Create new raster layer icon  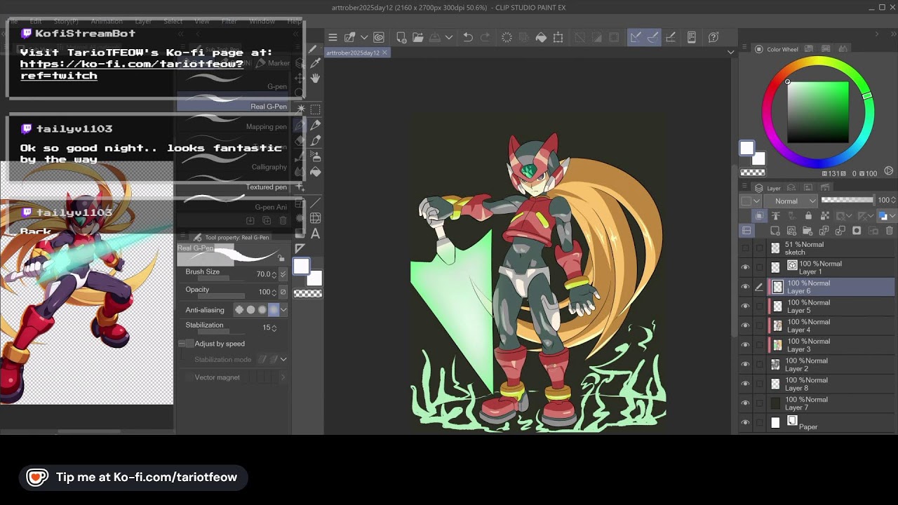point(775,231)
